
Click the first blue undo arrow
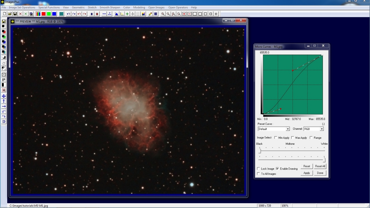pyautogui.click(x=69, y=14)
